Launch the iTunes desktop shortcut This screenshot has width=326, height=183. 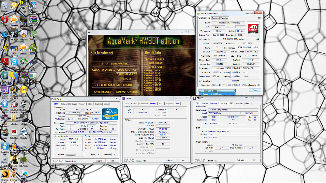click(5, 34)
